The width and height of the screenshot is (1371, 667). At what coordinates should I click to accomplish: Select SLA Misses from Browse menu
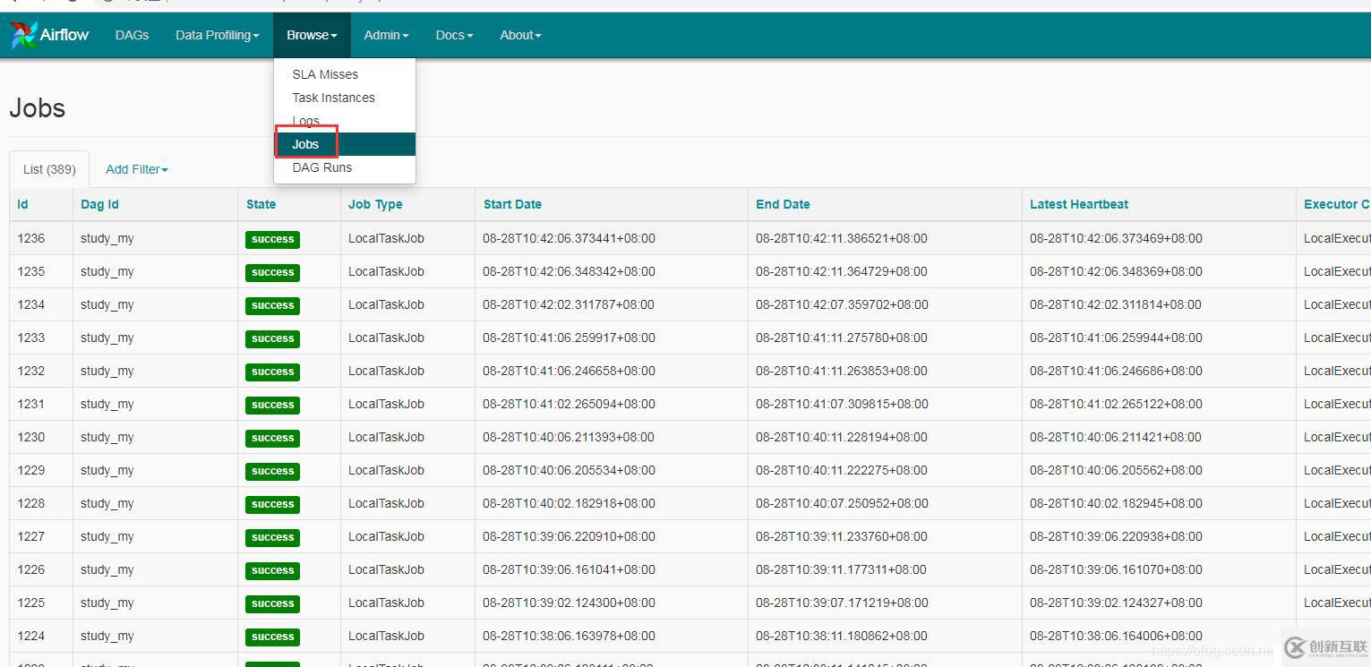point(325,74)
